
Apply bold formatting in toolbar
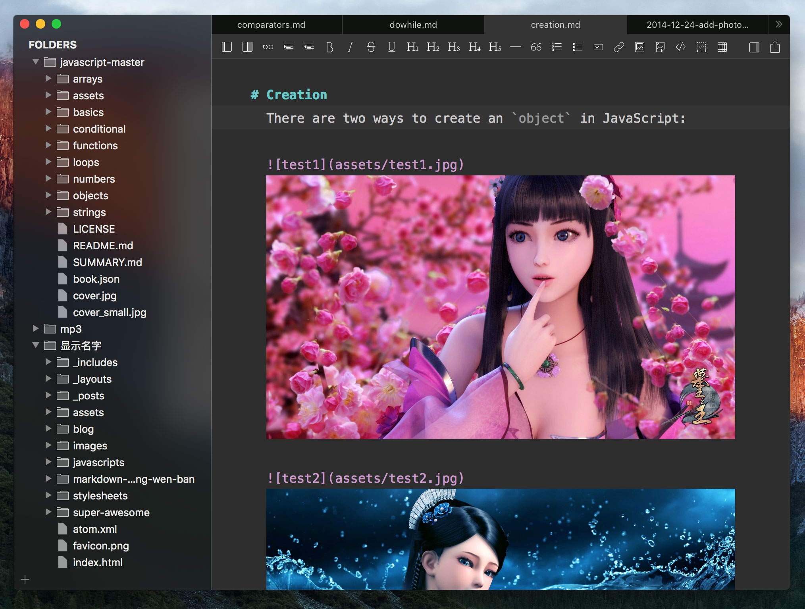pos(329,47)
